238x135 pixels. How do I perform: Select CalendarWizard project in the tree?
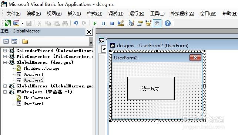coord(54,51)
